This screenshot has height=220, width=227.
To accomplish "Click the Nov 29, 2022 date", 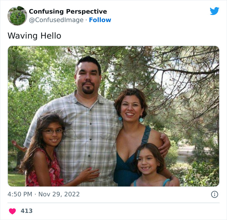I will point(59,194).
